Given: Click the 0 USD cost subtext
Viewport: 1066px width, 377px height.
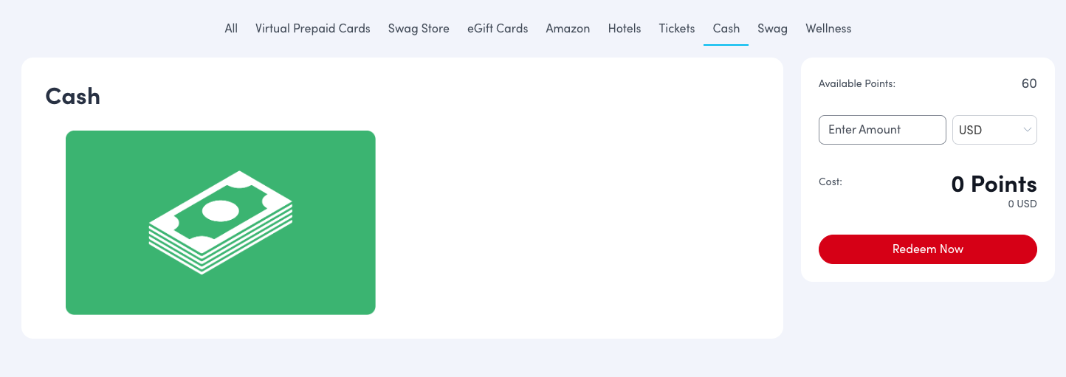Looking at the screenshot, I should click(x=1022, y=204).
